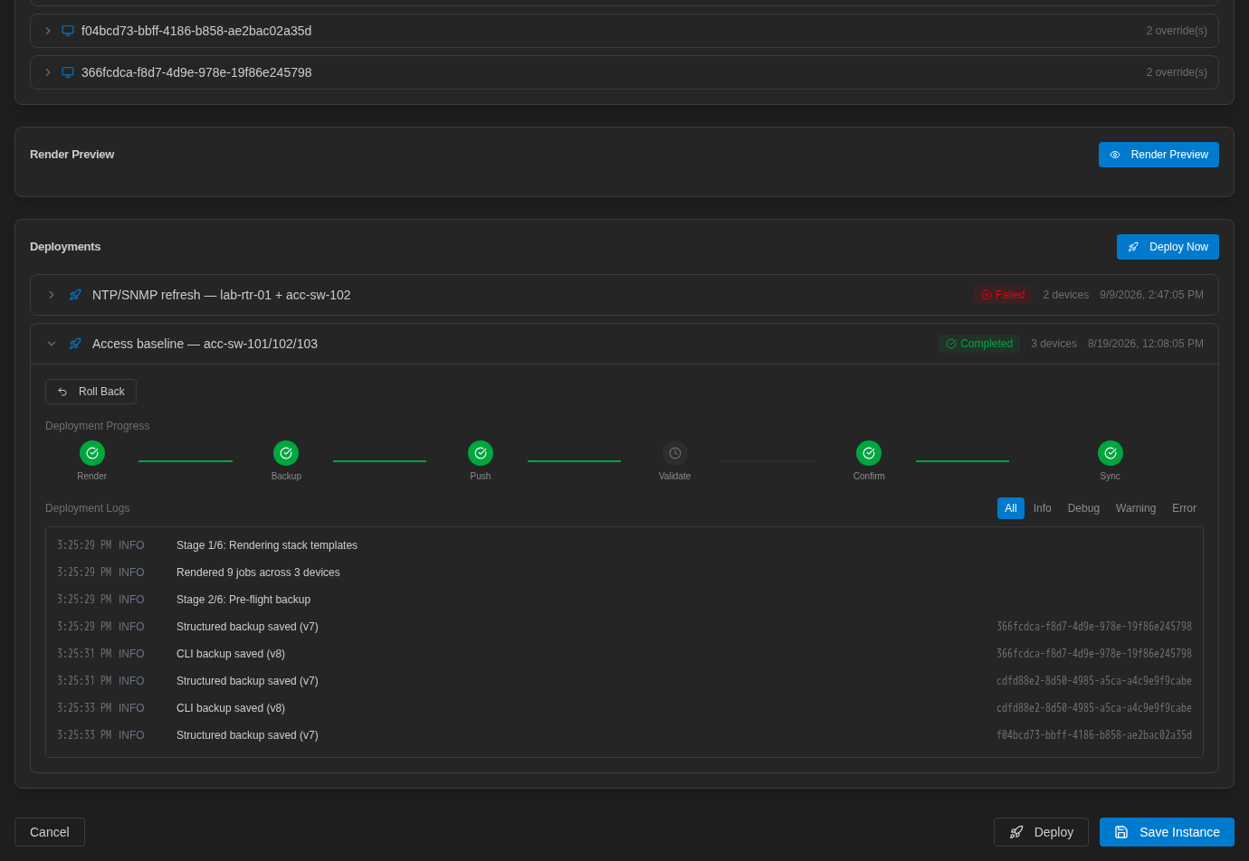Click the Validate stage clock icon

pos(675,453)
